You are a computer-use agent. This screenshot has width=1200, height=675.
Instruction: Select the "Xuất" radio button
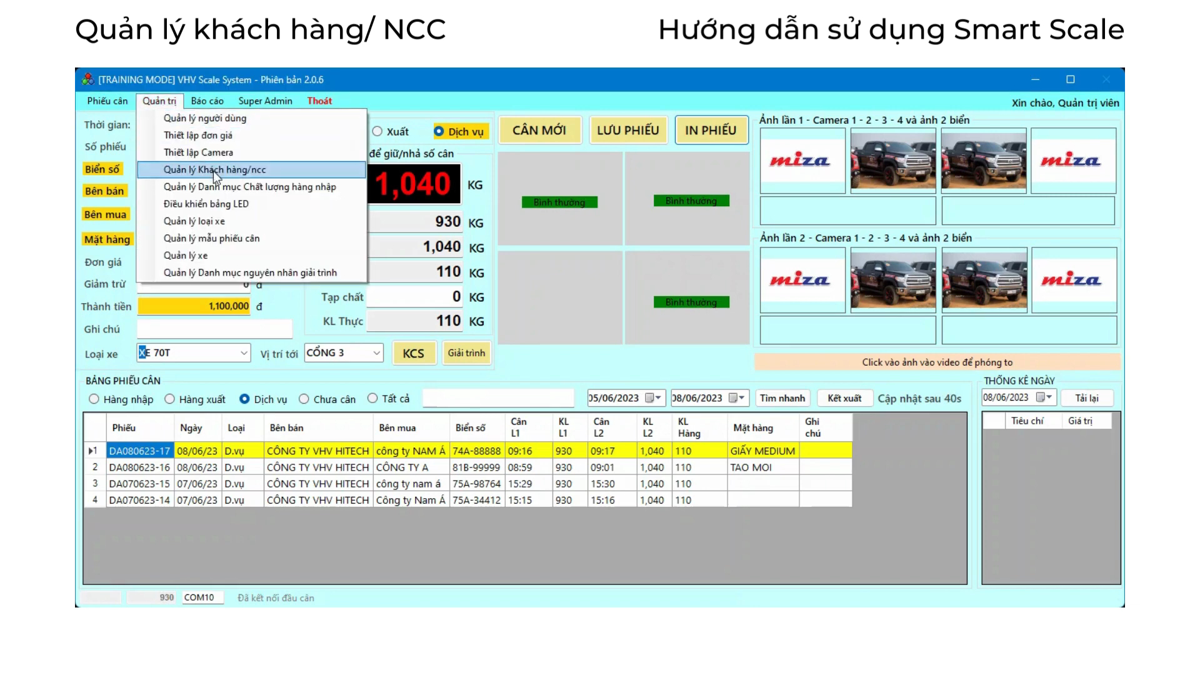pos(377,131)
